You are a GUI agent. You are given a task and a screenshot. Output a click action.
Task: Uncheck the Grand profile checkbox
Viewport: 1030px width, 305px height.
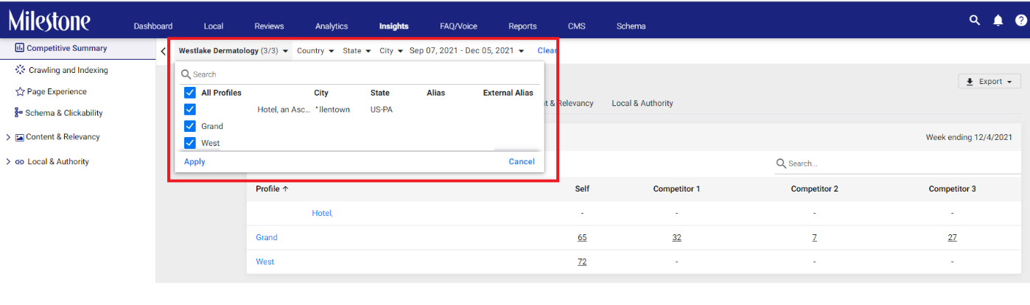pyautogui.click(x=189, y=126)
